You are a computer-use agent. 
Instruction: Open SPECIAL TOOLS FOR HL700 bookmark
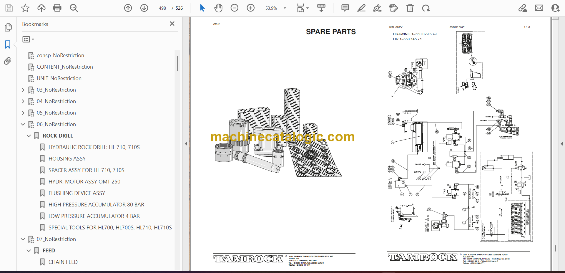[110, 228]
